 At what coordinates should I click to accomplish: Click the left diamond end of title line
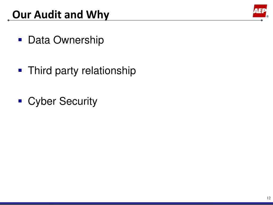pos(8,20)
